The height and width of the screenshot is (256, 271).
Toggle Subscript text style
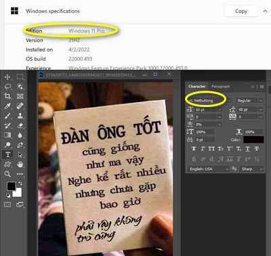[238, 149]
